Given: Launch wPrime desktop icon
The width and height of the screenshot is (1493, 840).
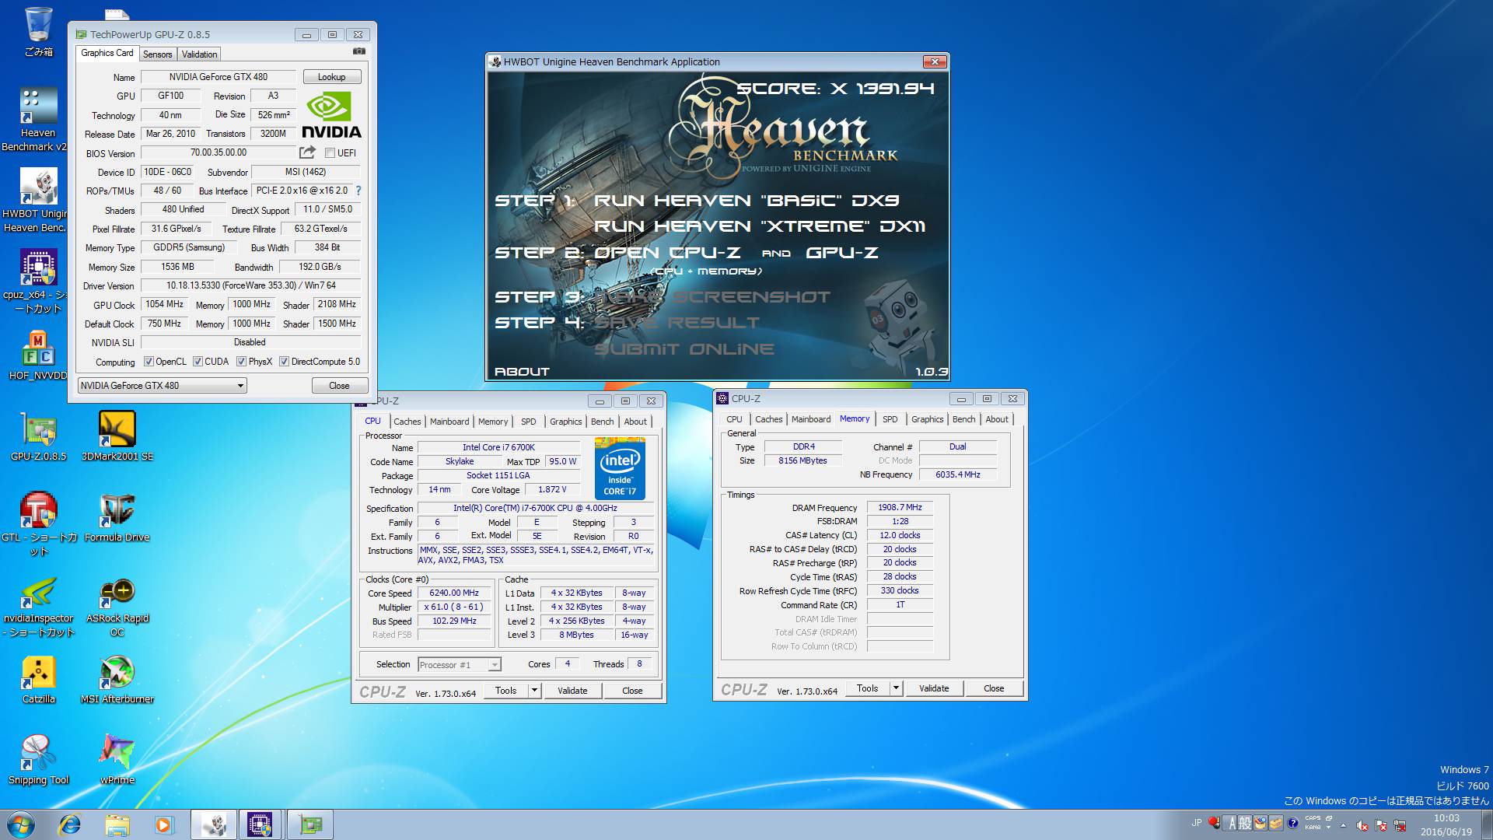Looking at the screenshot, I should (117, 760).
